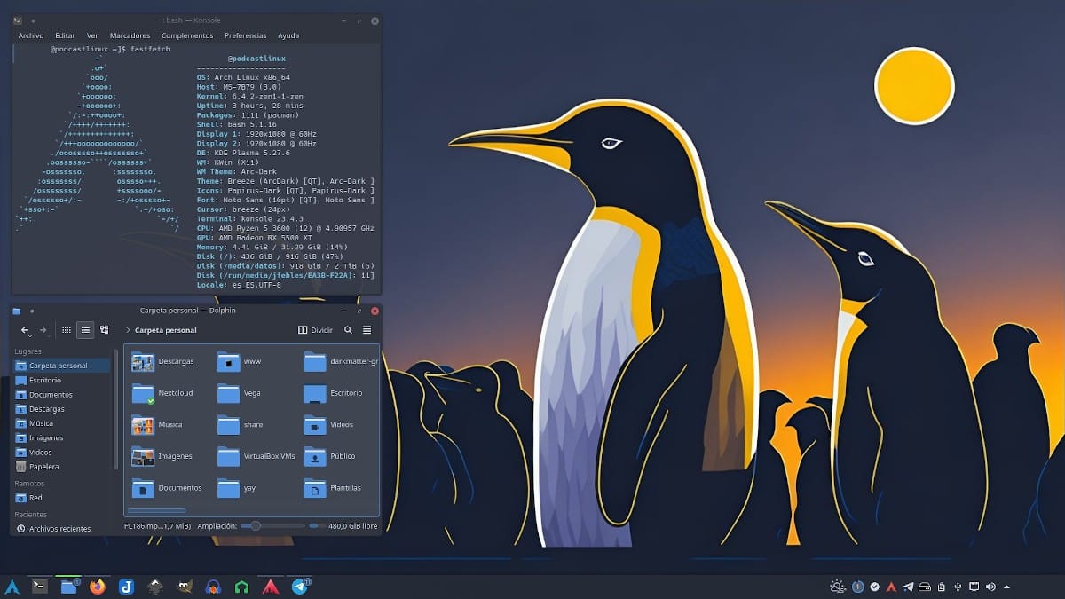
Task: Select the Plantillas folder
Action: pos(332,488)
